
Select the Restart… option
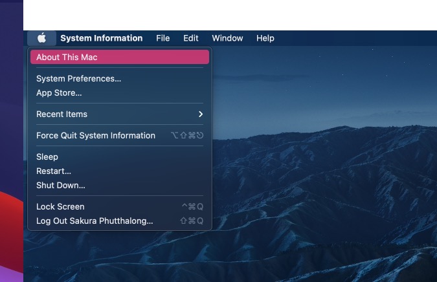pyautogui.click(x=54, y=171)
